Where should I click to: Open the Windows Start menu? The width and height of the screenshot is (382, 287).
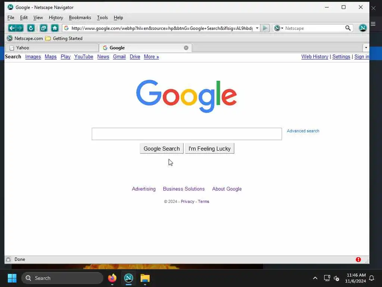(x=12, y=278)
